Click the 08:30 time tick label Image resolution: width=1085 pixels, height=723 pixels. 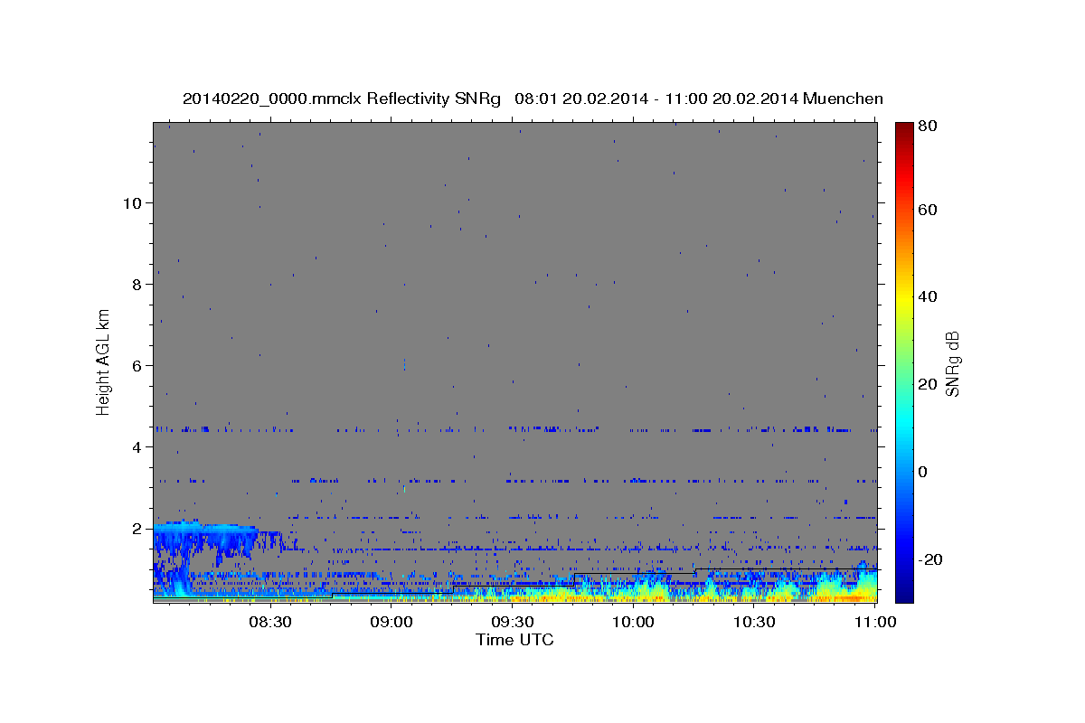(269, 622)
